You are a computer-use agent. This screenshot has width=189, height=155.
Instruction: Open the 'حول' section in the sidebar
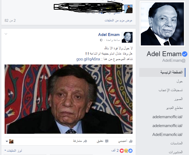click(x=180, y=81)
